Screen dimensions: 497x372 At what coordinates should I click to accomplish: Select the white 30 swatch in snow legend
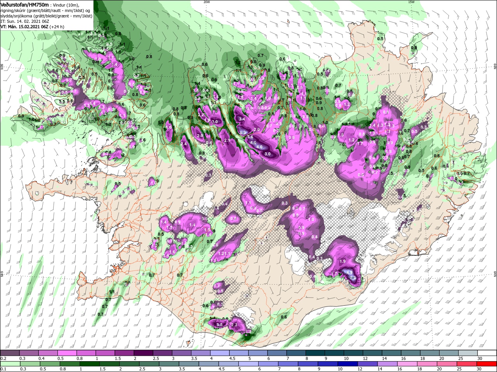coord(487,353)
